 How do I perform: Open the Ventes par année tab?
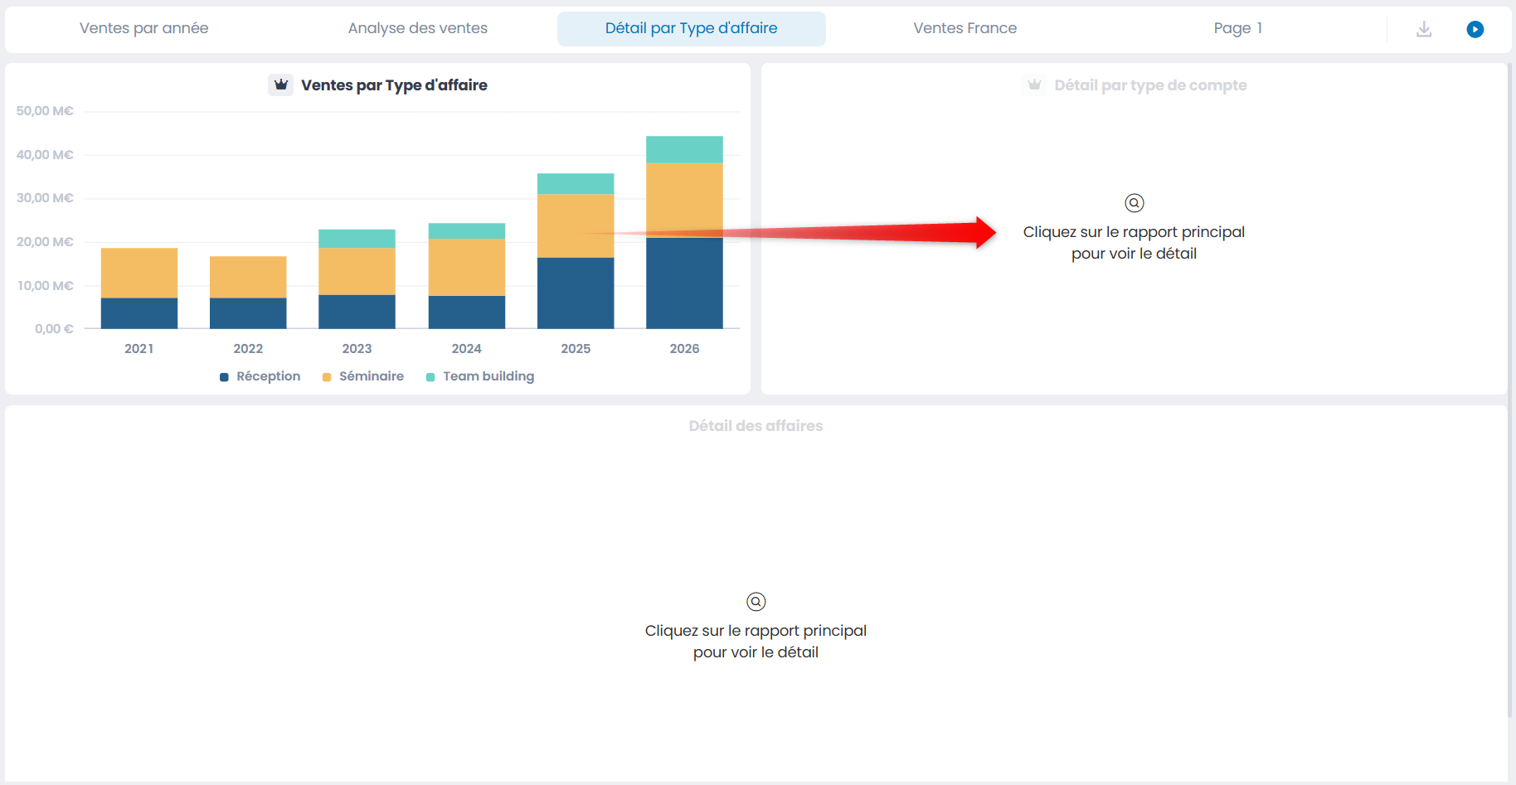click(x=144, y=28)
